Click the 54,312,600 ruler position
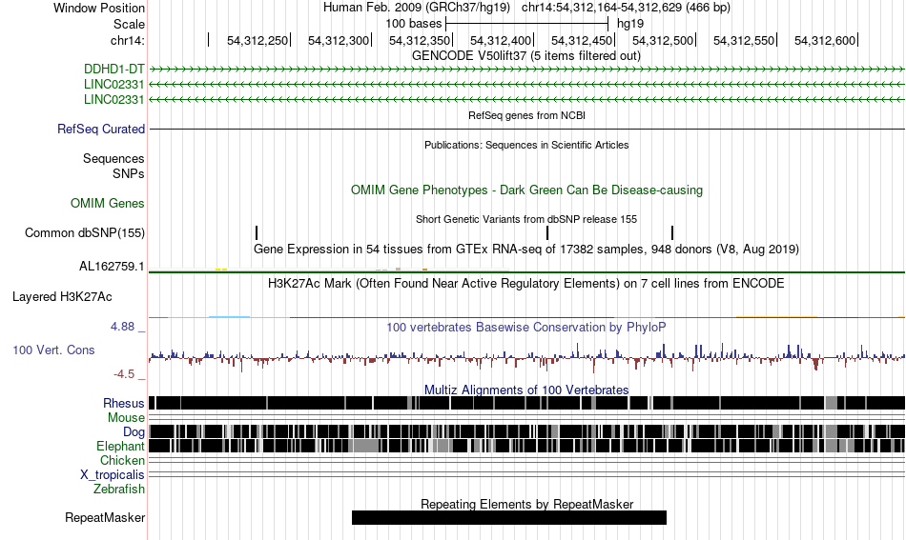Viewport: 906px width, 540px height. (x=825, y=40)
